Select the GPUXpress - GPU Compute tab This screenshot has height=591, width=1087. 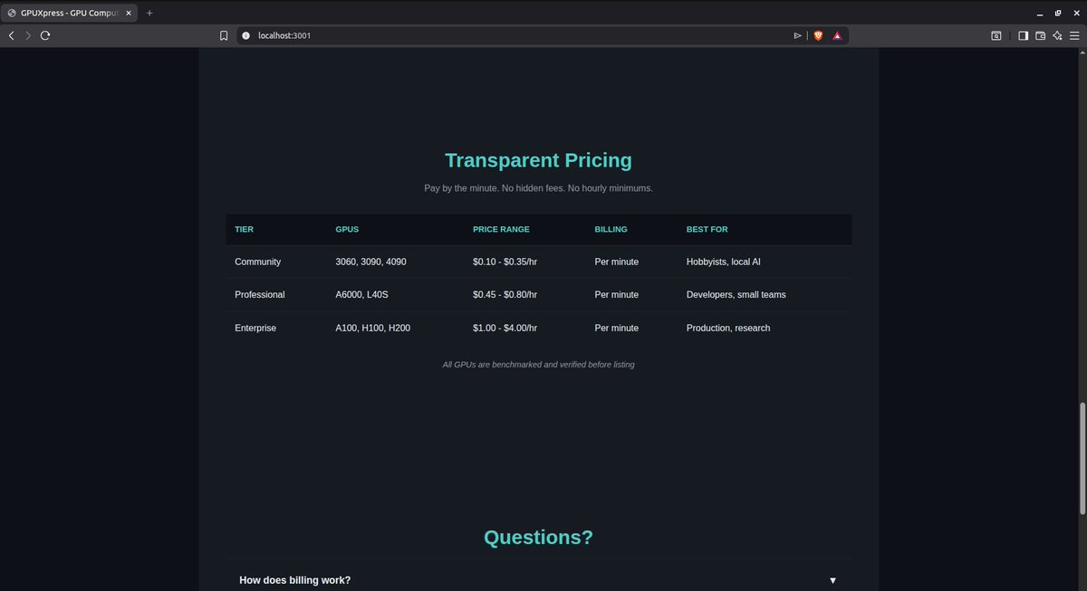coord(71,13)
